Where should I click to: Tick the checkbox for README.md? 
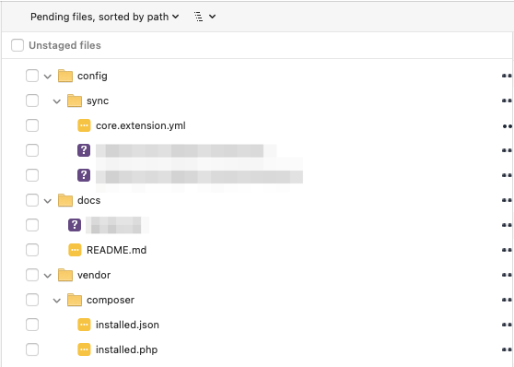coord(32,250)
